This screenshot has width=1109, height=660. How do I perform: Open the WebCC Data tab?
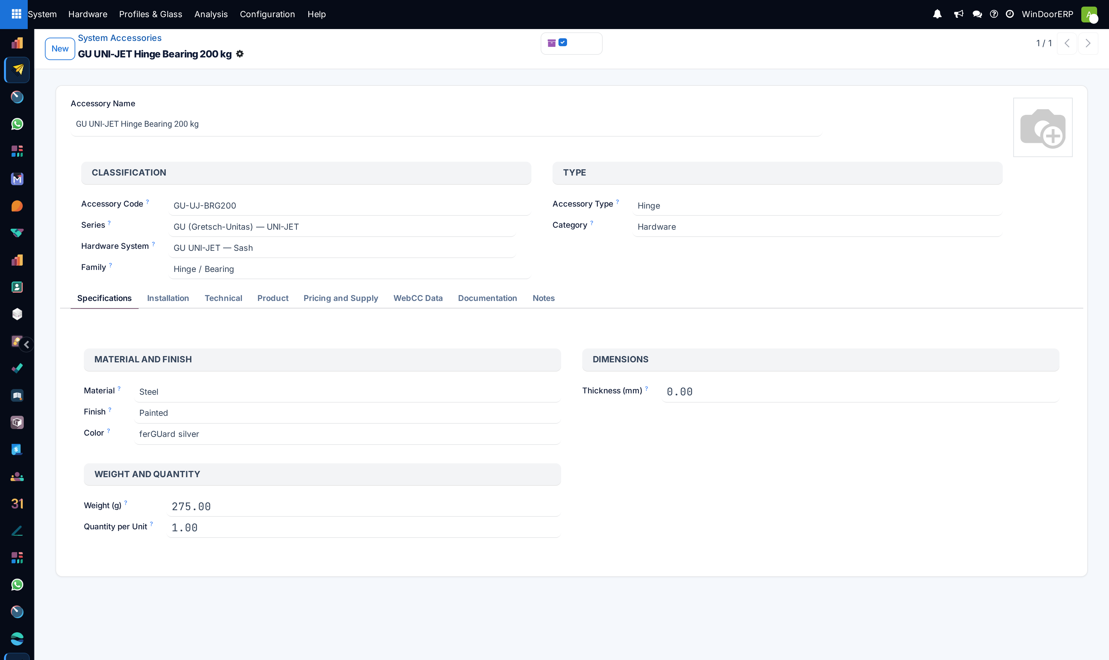click(418, 298)
